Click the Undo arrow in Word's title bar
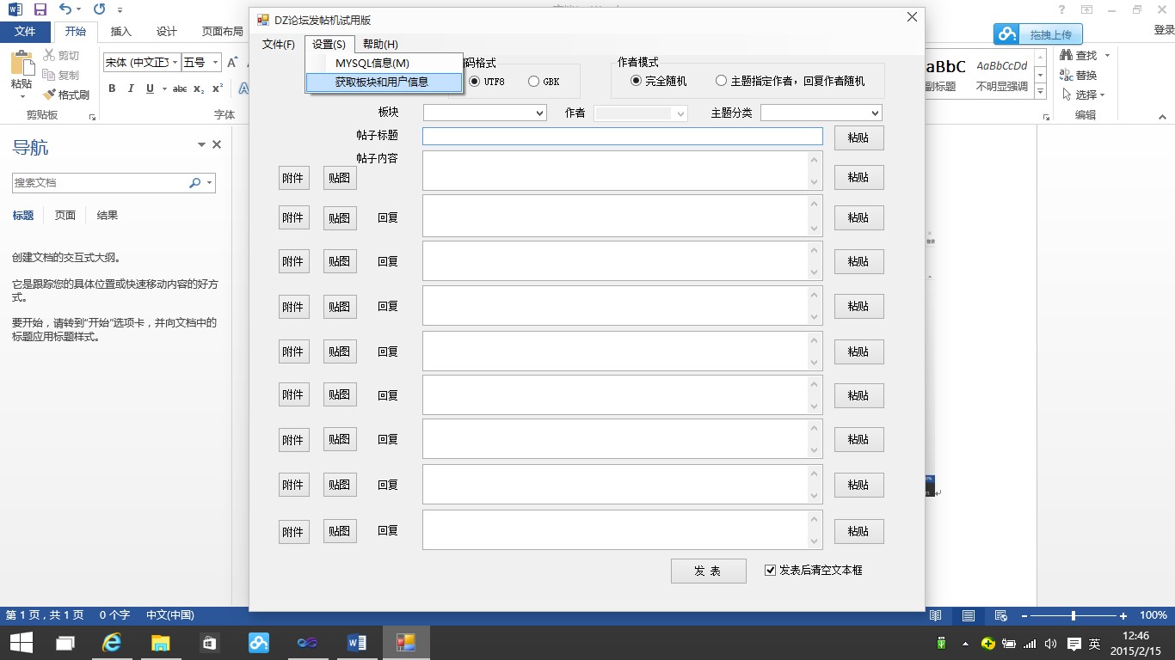1175x660 pixels. click(x=65, y=10)
